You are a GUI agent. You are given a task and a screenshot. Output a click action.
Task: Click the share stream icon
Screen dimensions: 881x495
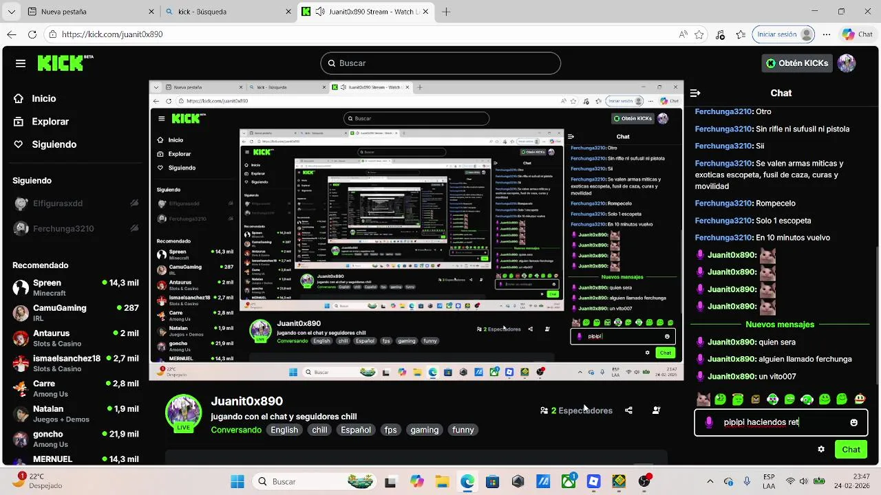(x=628, y=410)
